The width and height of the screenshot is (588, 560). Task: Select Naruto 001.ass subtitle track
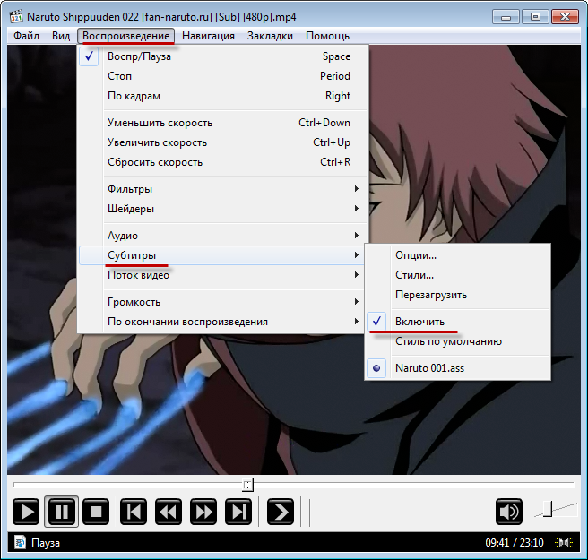click(457, 368)
